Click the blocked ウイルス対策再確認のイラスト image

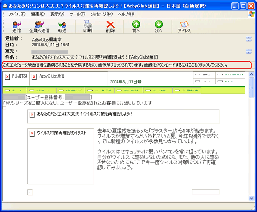point(61,156)
